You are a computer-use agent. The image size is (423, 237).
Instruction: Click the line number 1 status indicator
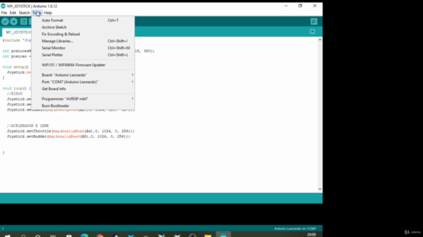tap(3, 228)
